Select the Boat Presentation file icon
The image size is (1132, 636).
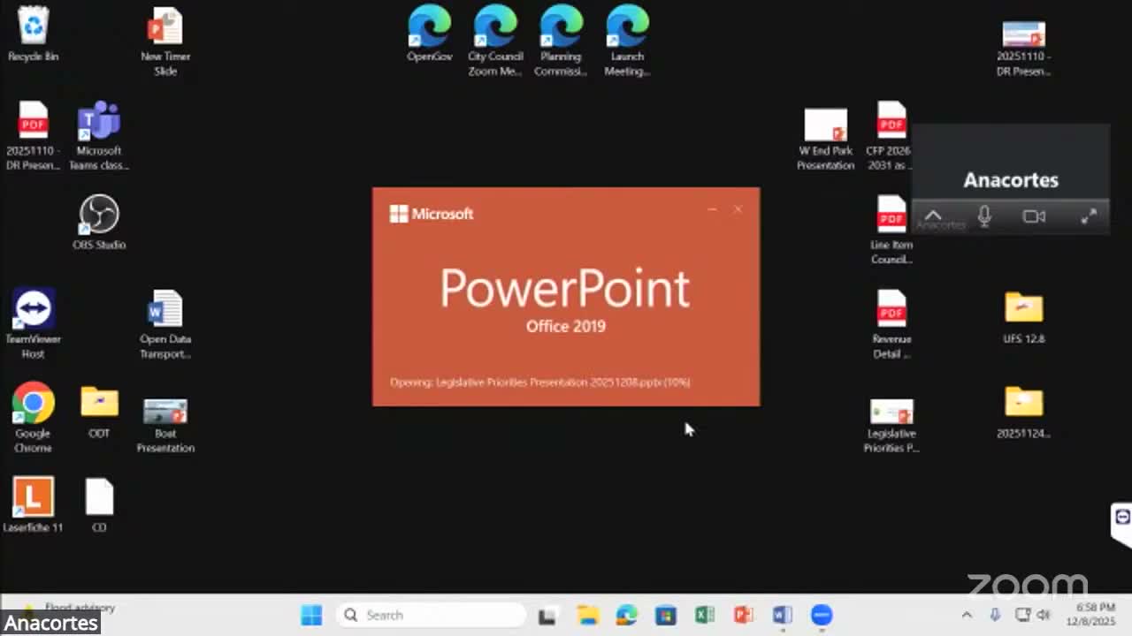(165, 412)
